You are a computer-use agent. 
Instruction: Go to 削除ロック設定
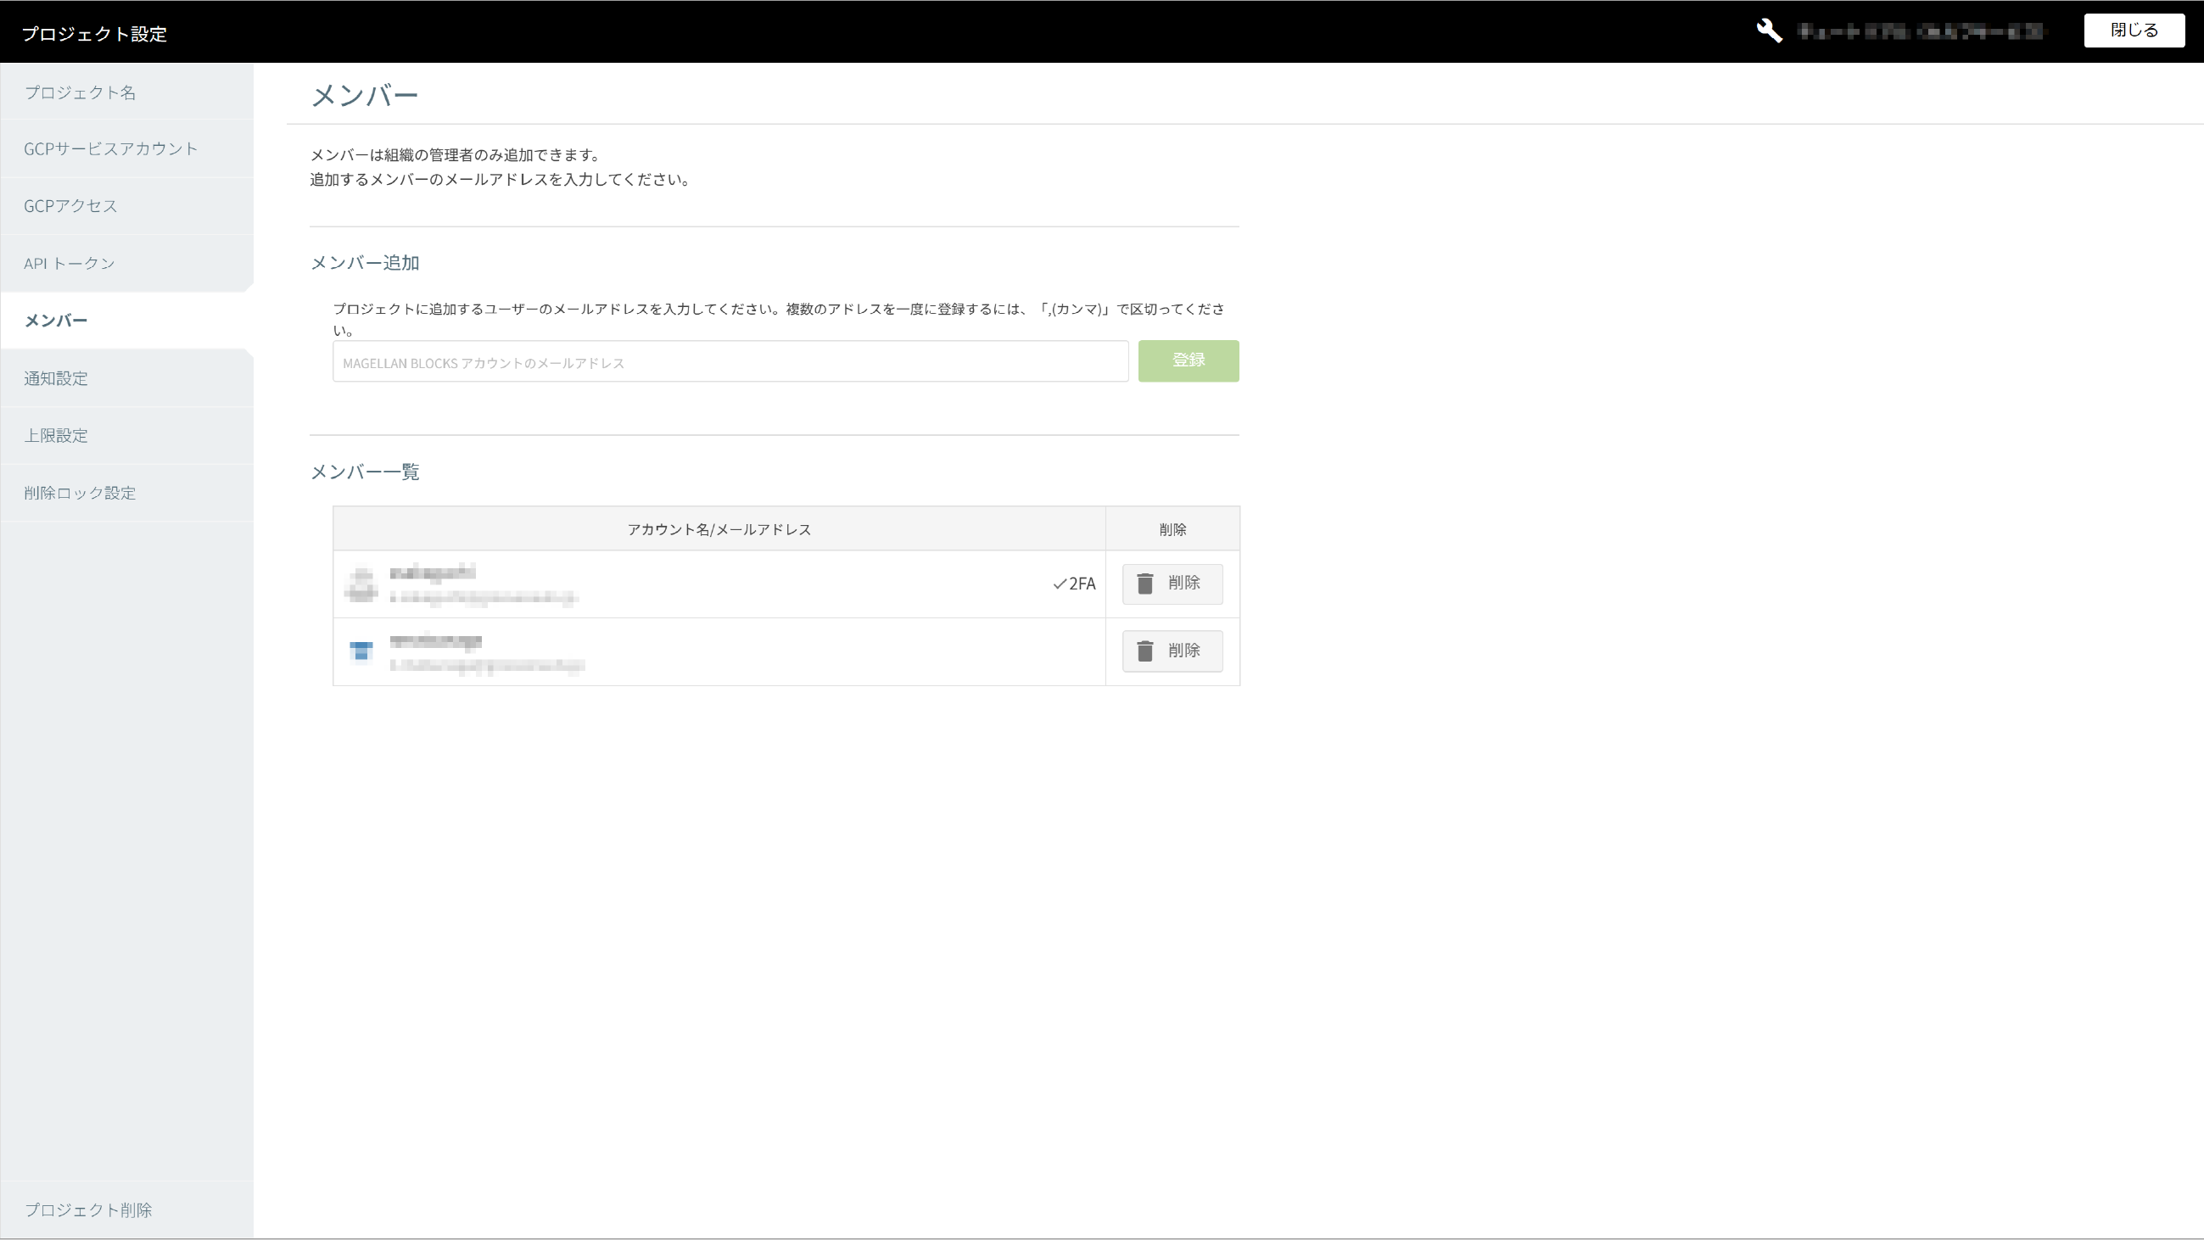[x=126, y=493]
